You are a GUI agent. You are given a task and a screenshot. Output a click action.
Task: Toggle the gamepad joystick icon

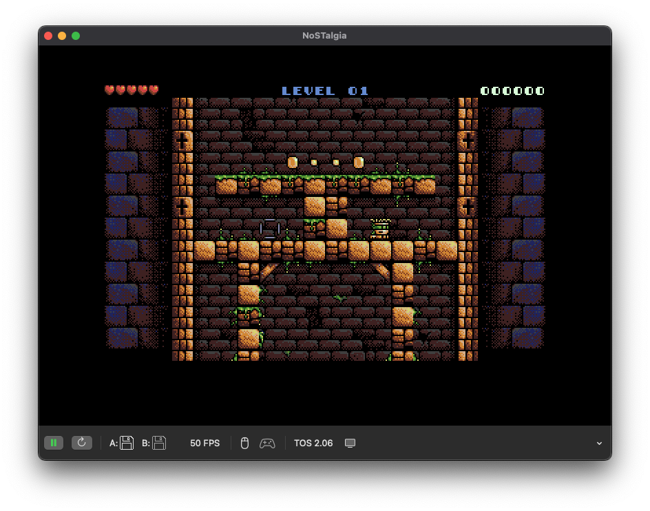(x=267, y=443)
